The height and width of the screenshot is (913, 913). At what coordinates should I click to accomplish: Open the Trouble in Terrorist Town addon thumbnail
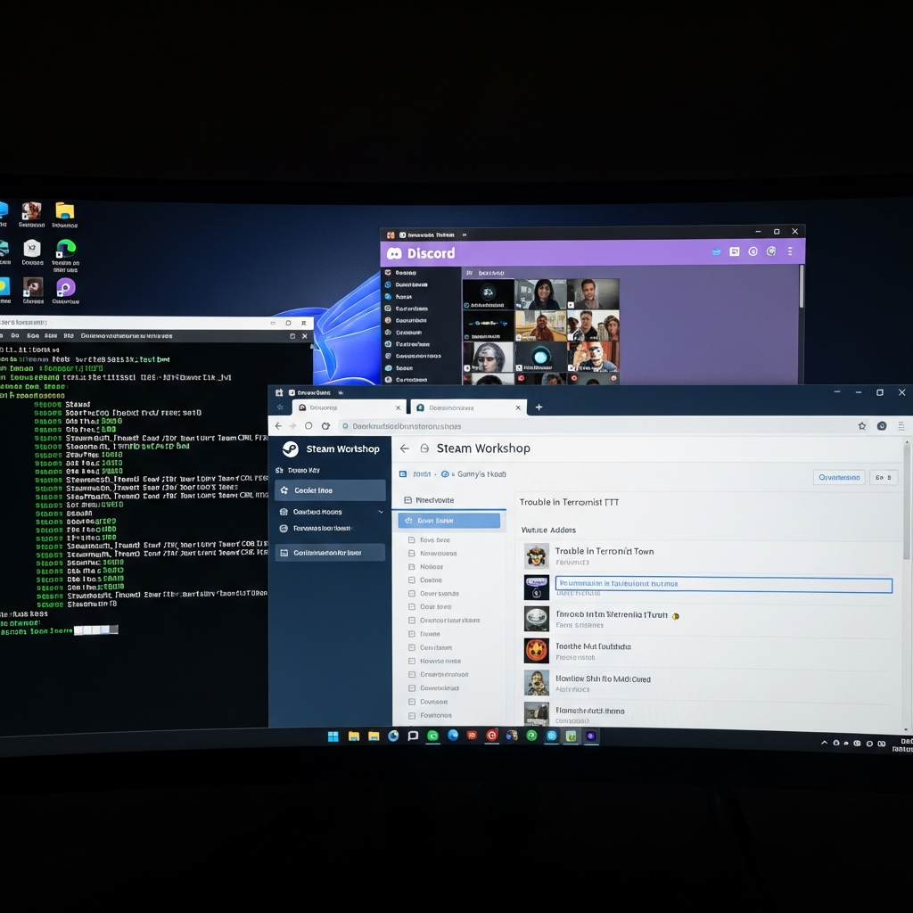[536, 555]
